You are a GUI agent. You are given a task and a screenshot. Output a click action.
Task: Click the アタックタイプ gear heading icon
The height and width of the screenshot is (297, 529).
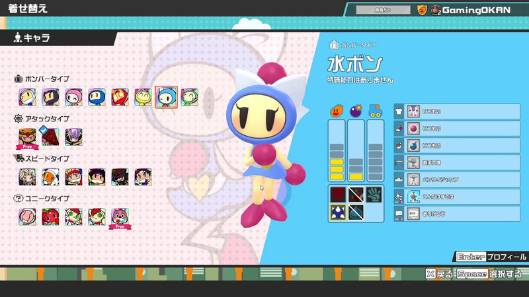(x=19, y=119)
